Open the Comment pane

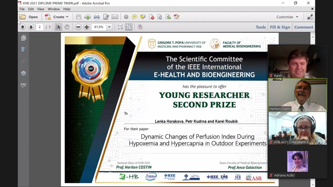(303, 27)
